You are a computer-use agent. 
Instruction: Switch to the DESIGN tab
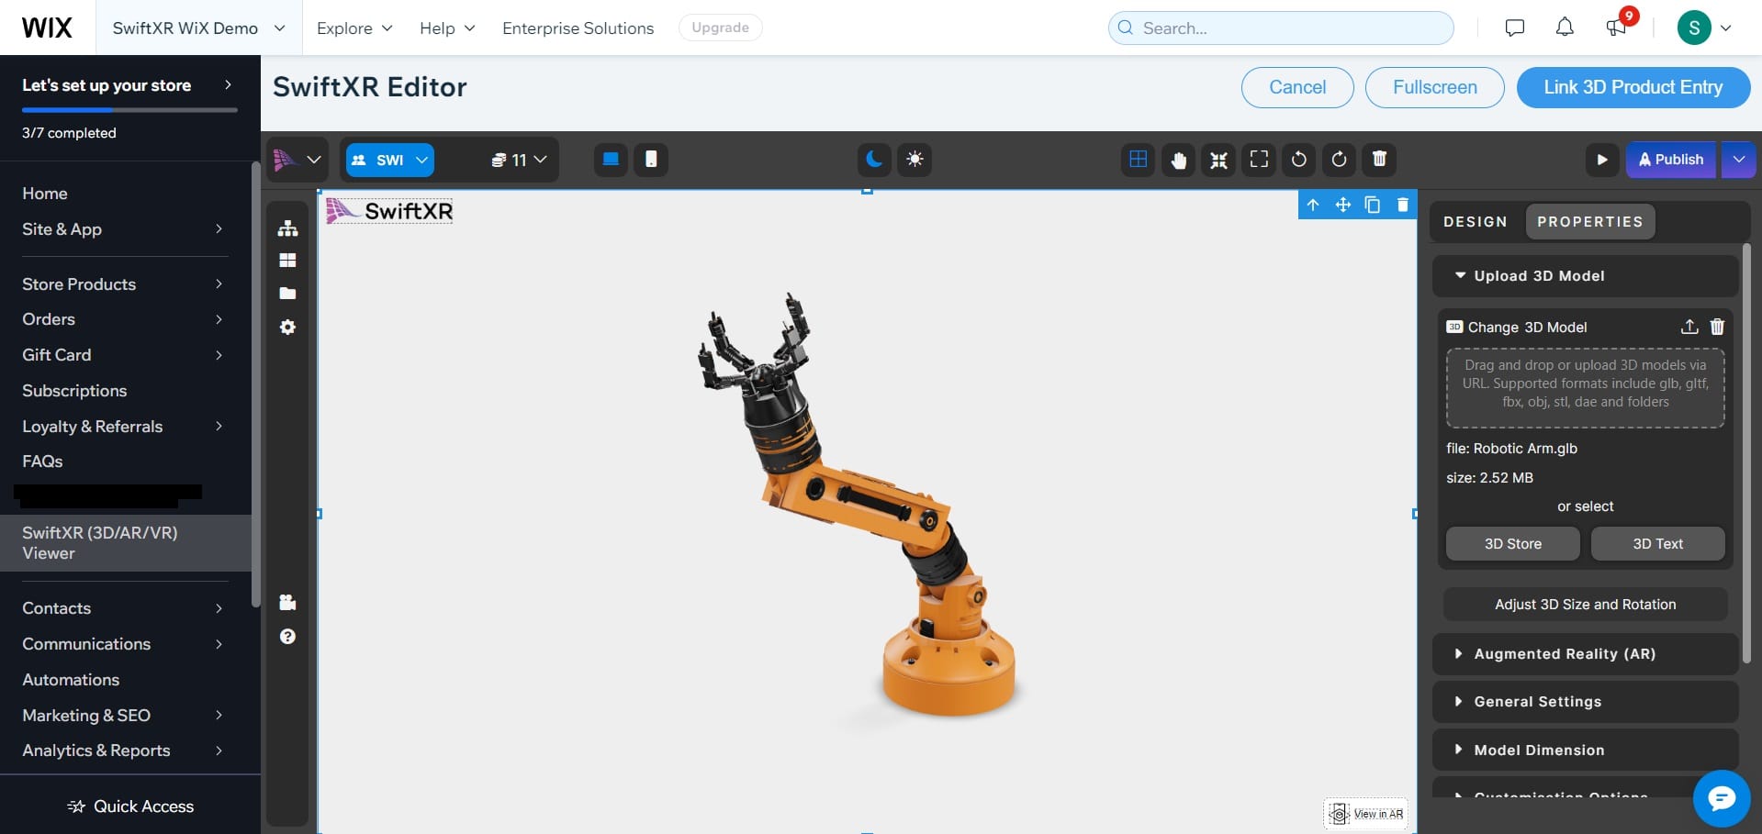[x=1475, y=222]
